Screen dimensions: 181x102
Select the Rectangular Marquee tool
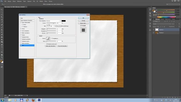click(x=2, y=12)
